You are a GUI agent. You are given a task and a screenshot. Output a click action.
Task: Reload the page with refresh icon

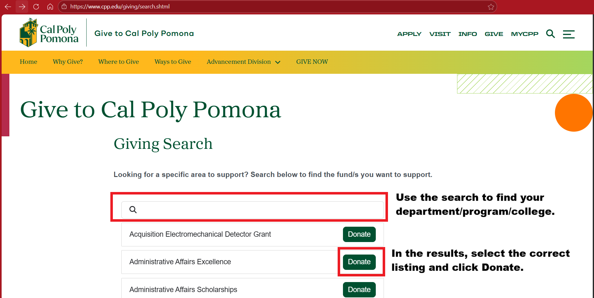tap(36, 7)
